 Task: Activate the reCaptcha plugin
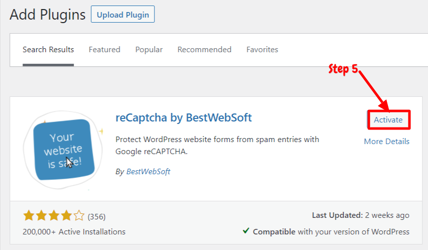click(x=388, y=119)
